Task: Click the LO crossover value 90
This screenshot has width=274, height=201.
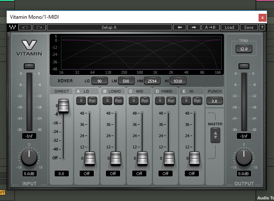Action: [100, 81]
